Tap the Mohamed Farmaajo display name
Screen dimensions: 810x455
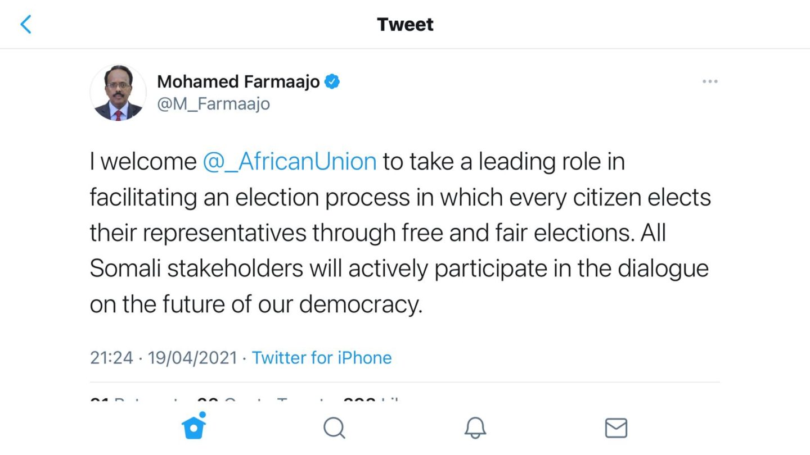[x=238, y=82]
